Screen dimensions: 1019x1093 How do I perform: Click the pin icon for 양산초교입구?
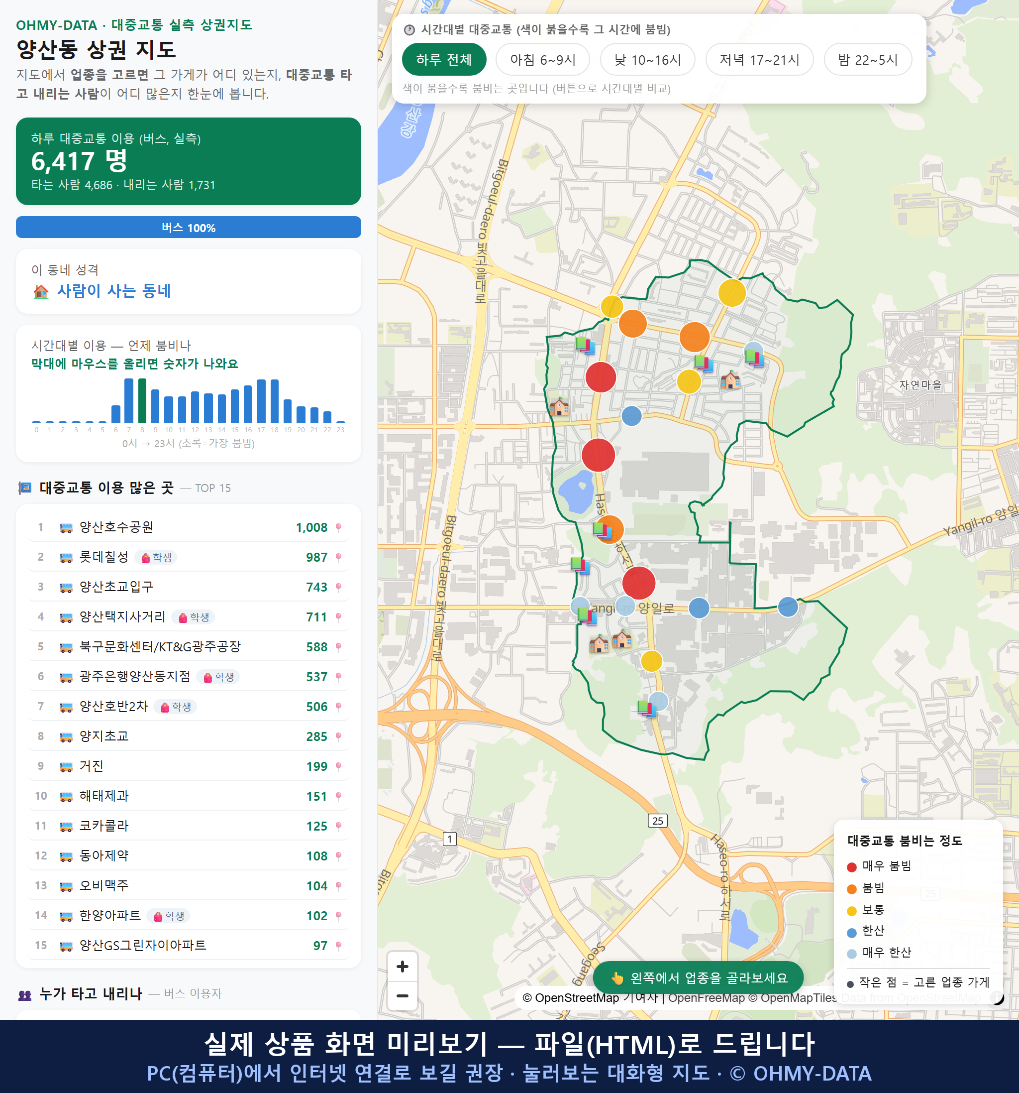point(338,587)
